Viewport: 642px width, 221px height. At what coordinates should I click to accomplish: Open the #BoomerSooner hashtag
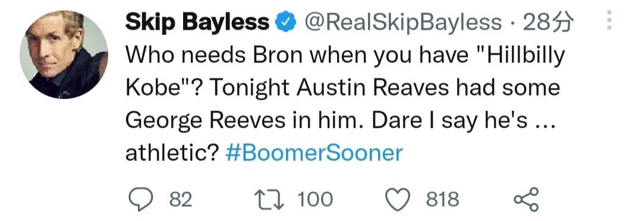click(x=314, y=153)
